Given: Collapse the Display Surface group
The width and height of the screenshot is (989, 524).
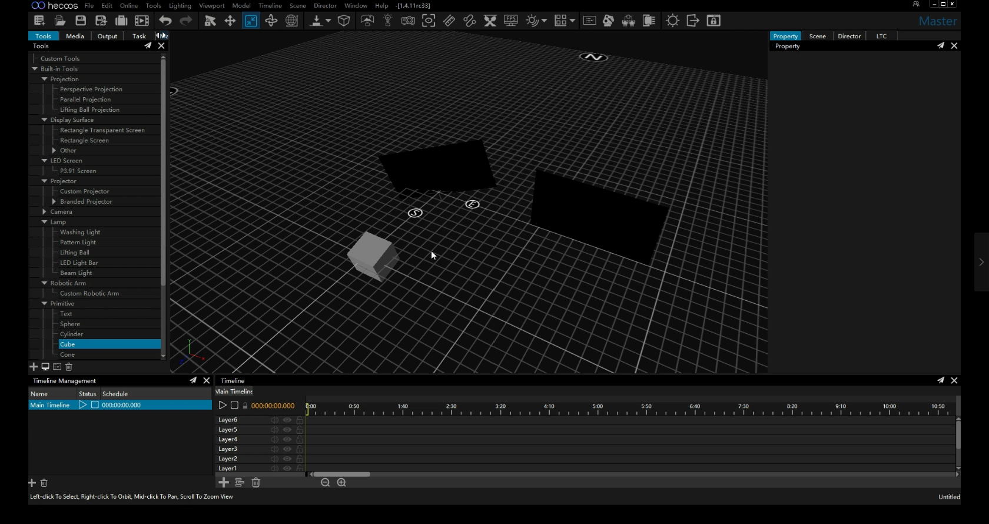Looking at the screenshot, I should (44, 120).
